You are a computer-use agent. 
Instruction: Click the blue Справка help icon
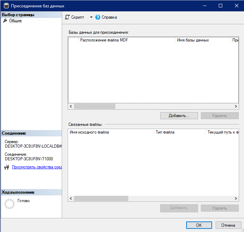coord(98,17)
